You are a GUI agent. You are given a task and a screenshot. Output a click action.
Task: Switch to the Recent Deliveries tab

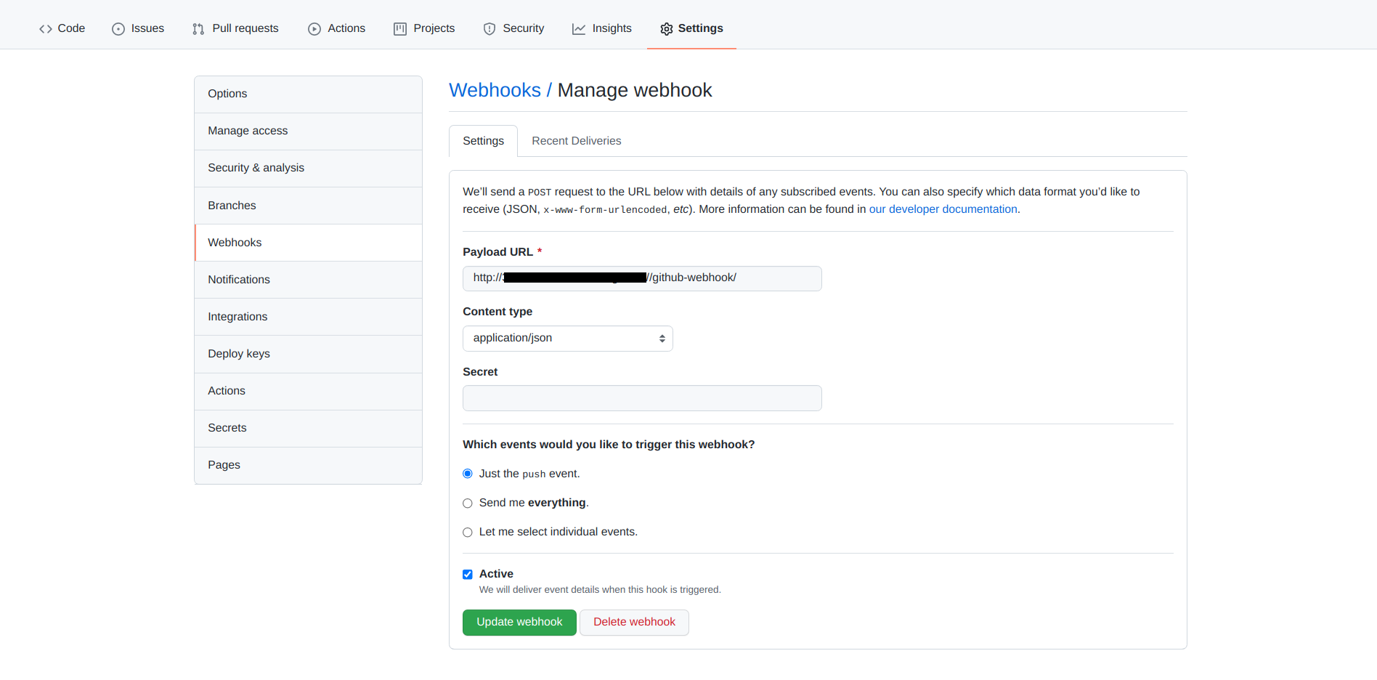[x=577, y=141]
